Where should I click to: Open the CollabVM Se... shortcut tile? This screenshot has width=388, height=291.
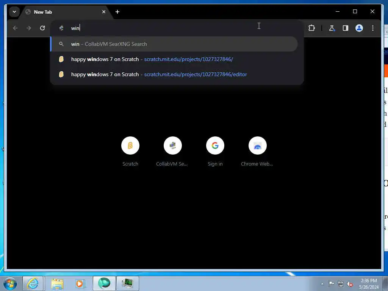pyautogui.click(x=172, y=152)
